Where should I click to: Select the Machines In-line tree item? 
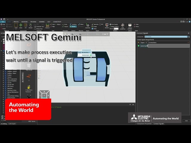pos(12,90)
